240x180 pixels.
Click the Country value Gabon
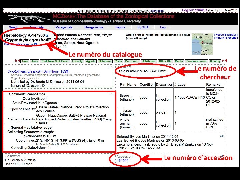41,99
